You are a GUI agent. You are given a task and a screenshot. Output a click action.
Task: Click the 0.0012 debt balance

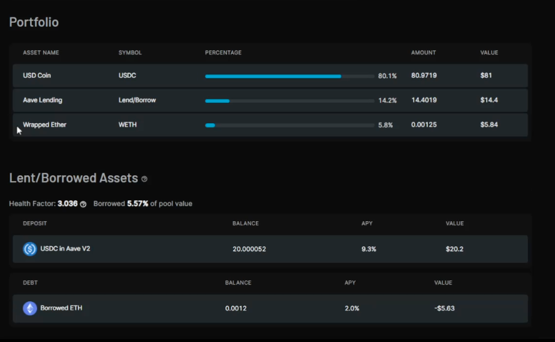236,309
